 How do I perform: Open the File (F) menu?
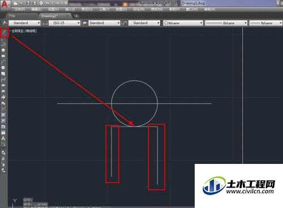coord(20,9)
